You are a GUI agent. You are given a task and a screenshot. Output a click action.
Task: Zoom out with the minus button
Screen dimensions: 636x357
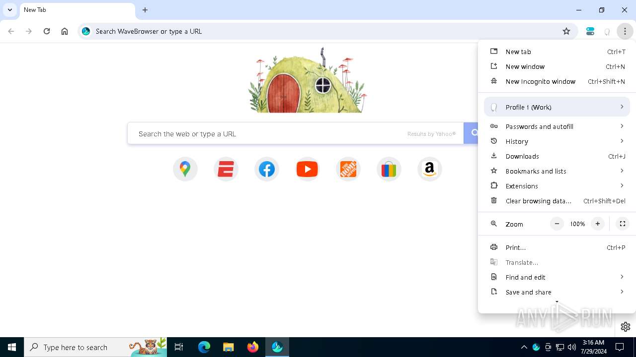(557, 224)
